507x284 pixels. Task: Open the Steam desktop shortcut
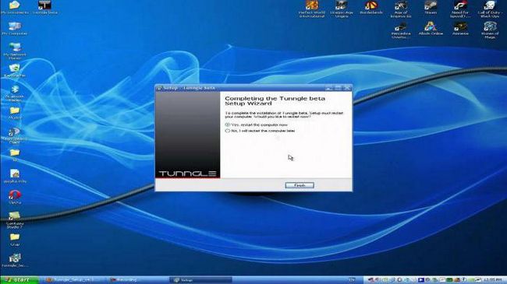[x=431, y=8]
